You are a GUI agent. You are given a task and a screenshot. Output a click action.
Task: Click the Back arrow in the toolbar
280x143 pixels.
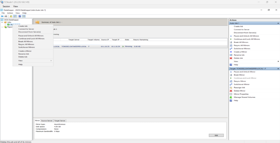(x=2, y=16)
